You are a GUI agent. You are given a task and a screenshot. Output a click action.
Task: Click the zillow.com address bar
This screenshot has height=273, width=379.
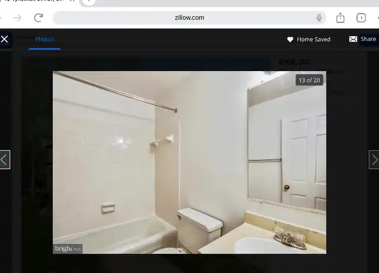coord(189,18)
